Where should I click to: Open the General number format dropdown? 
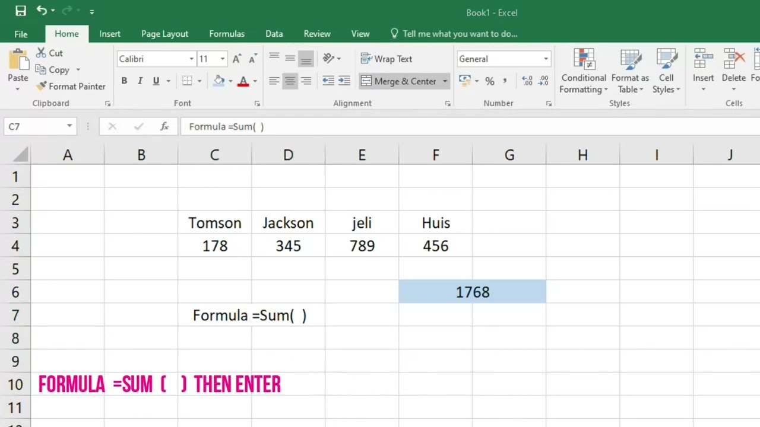tap(546, 59)
